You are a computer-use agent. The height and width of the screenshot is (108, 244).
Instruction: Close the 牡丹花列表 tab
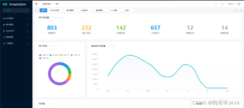[61, 10]
